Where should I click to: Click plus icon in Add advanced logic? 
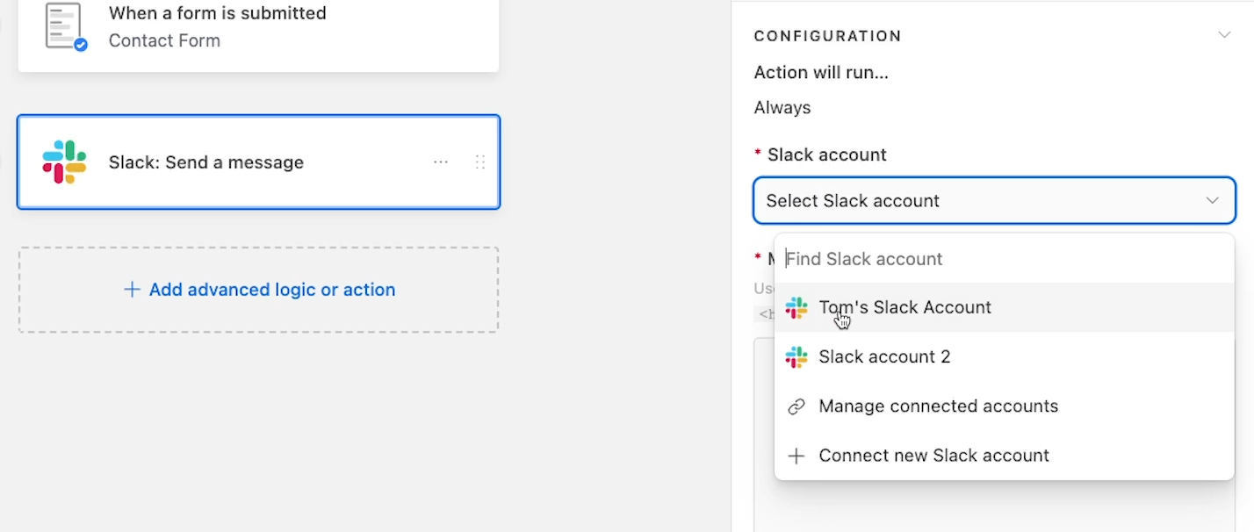[132, 290]
